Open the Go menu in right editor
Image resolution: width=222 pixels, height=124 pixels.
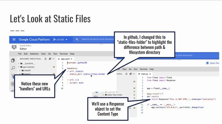pos(130,69)
